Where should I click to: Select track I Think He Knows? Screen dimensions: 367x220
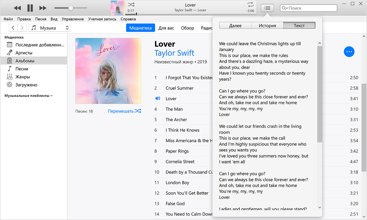click(x=182, y=130)
